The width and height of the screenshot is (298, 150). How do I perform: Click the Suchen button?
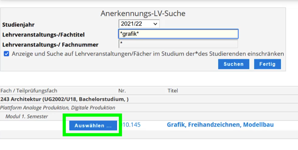coord(233,64)
